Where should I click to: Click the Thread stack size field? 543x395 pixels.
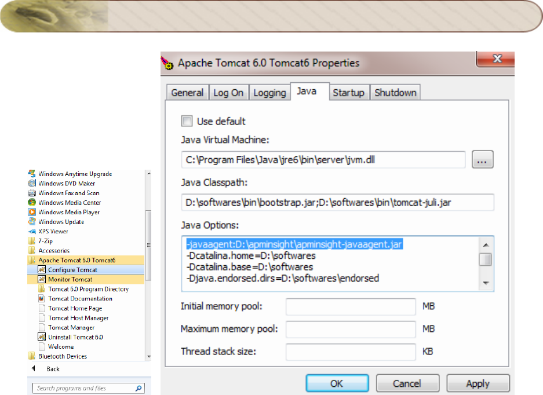click(x=351, y=352)
